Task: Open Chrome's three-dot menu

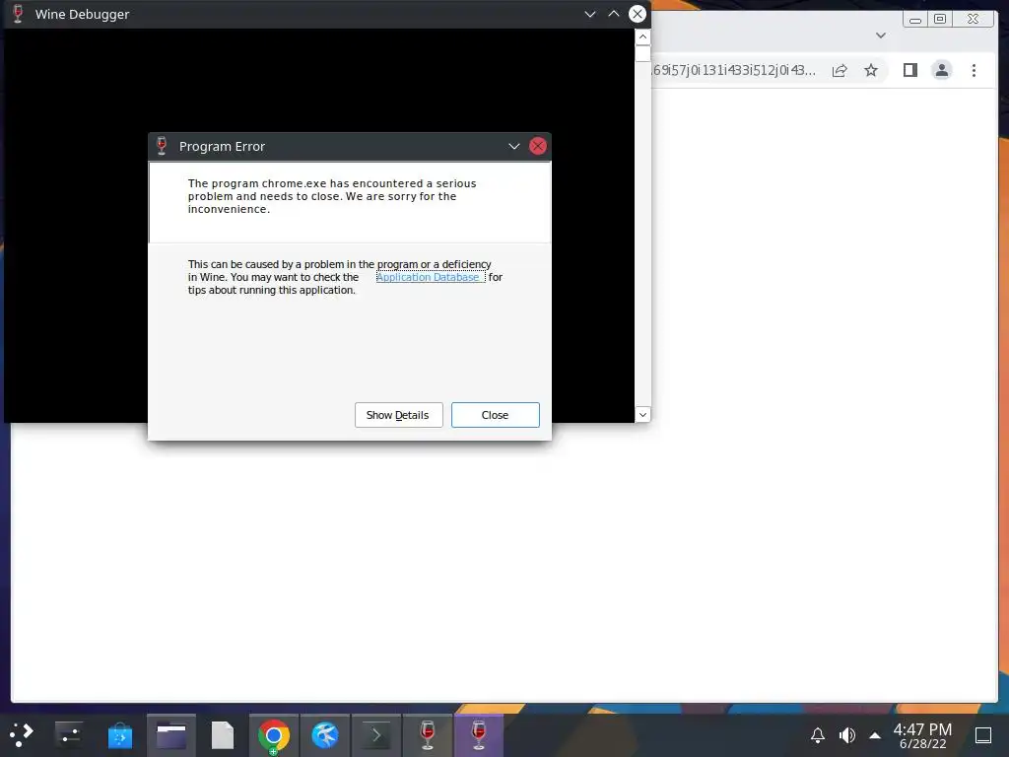Action: 974,70
